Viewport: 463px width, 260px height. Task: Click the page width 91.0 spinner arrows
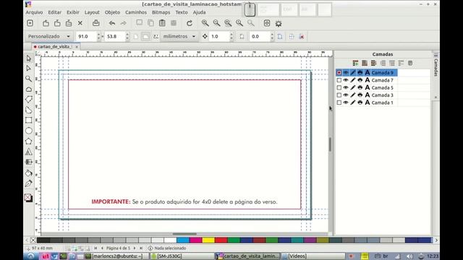98,36
